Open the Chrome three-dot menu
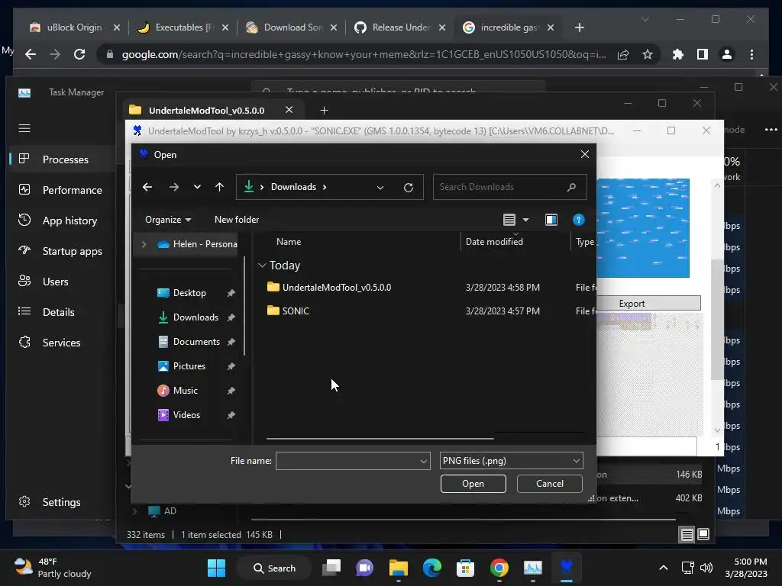Screen dimensions: 782x586 pos(751,54)
